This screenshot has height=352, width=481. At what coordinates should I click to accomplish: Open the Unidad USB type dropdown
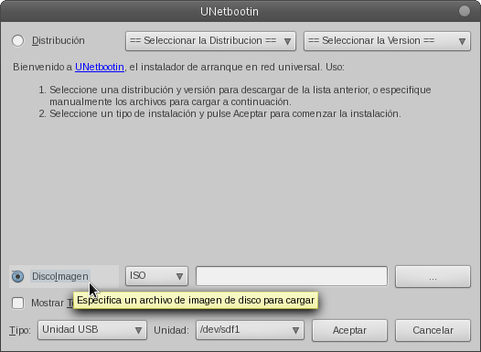(x=92, y=330)
